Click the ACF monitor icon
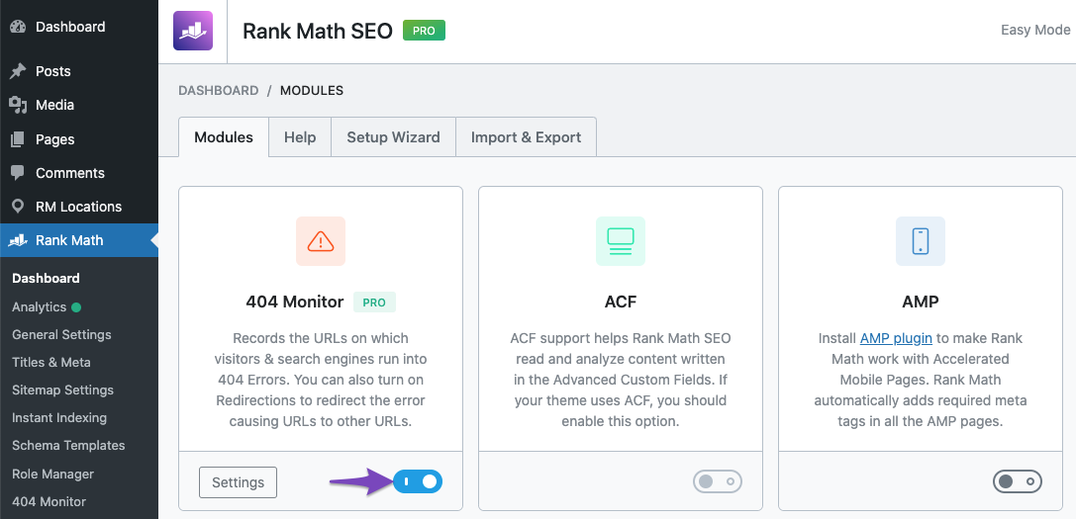This screenshot has height=519, width=1076. coord(621,241)
